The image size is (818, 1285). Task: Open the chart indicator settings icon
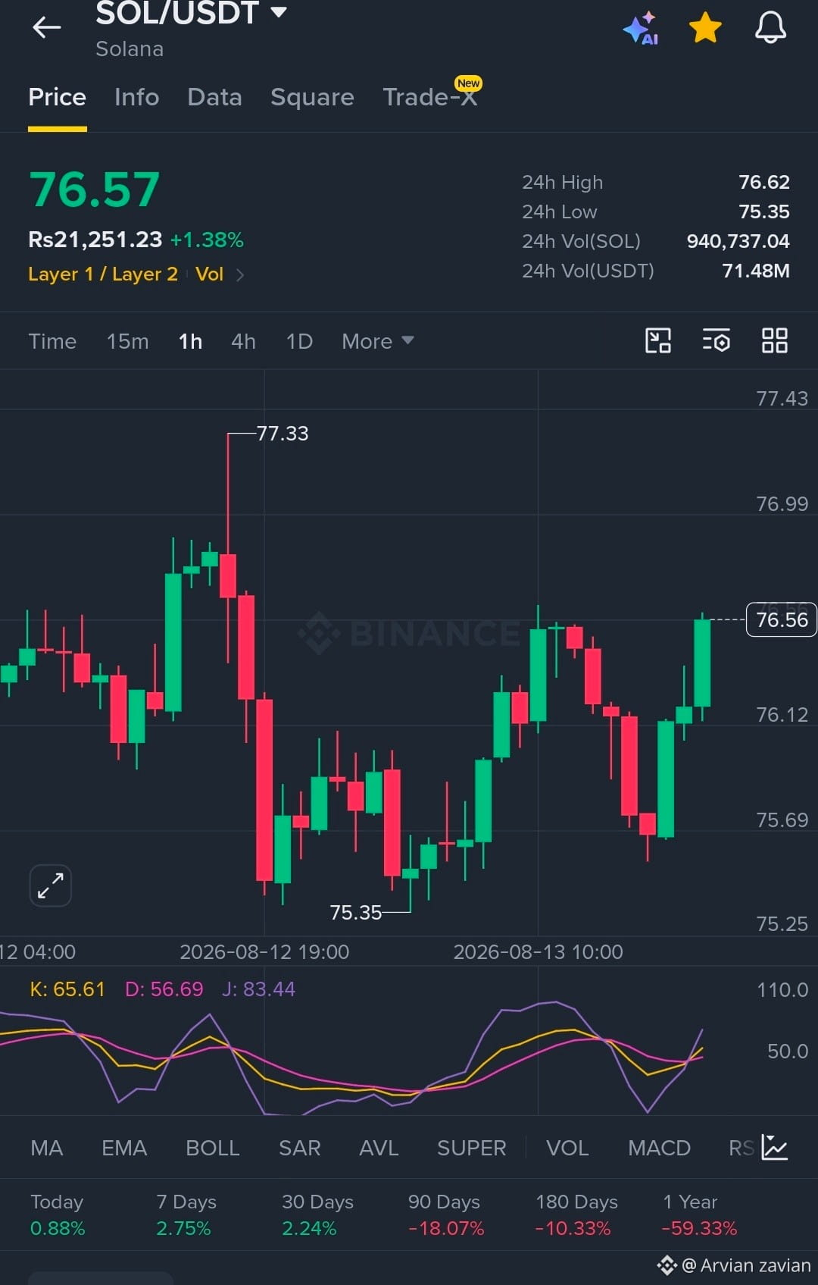pos(716,340)
